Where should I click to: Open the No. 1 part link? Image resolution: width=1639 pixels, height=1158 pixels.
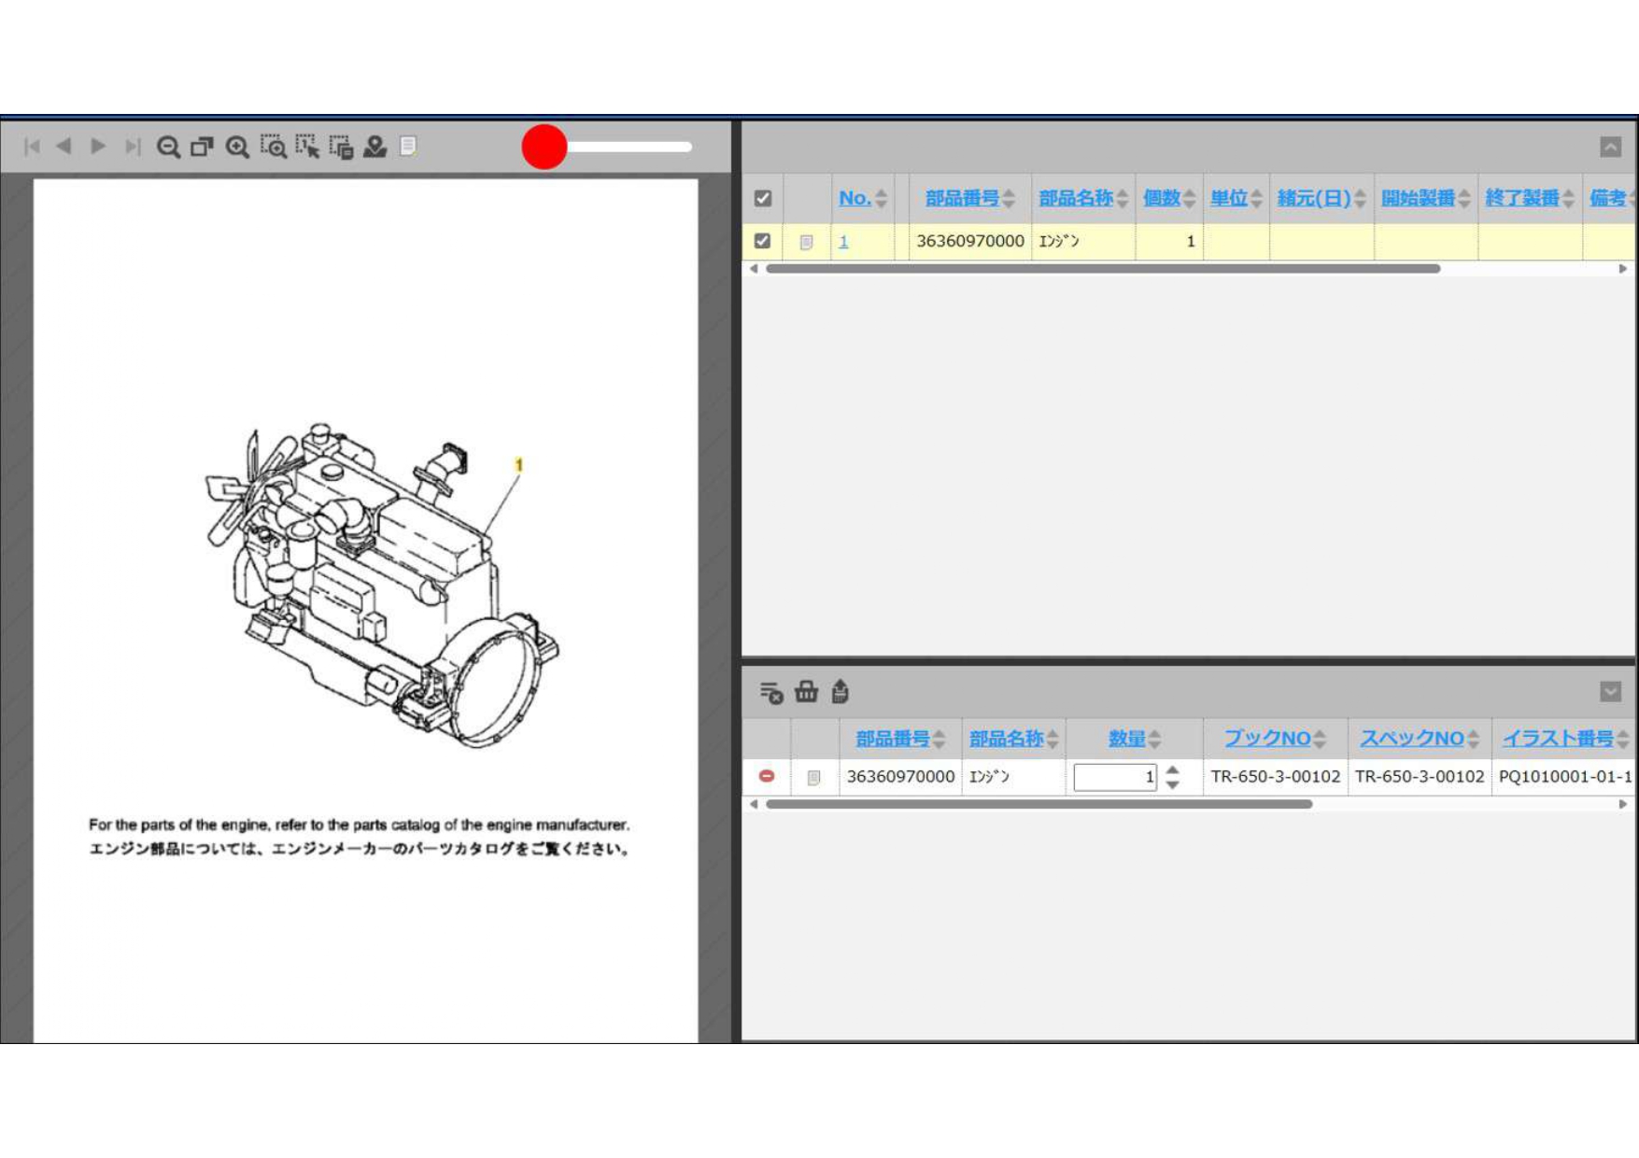tap(843, 242)
